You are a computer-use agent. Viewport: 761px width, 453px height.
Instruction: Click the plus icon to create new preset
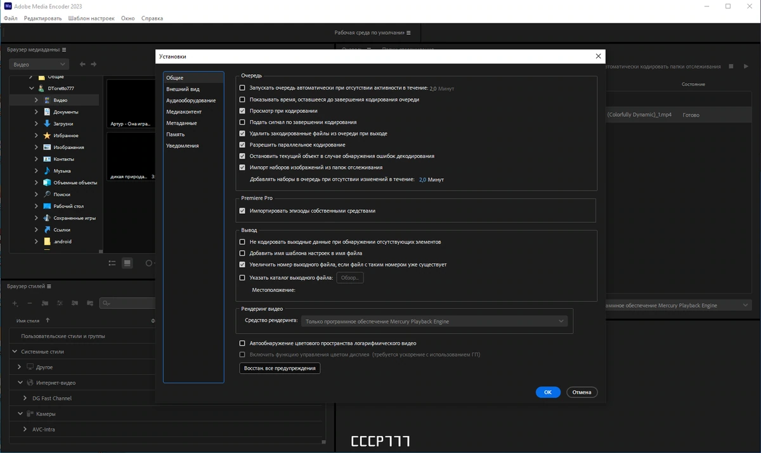click(15, 303)
